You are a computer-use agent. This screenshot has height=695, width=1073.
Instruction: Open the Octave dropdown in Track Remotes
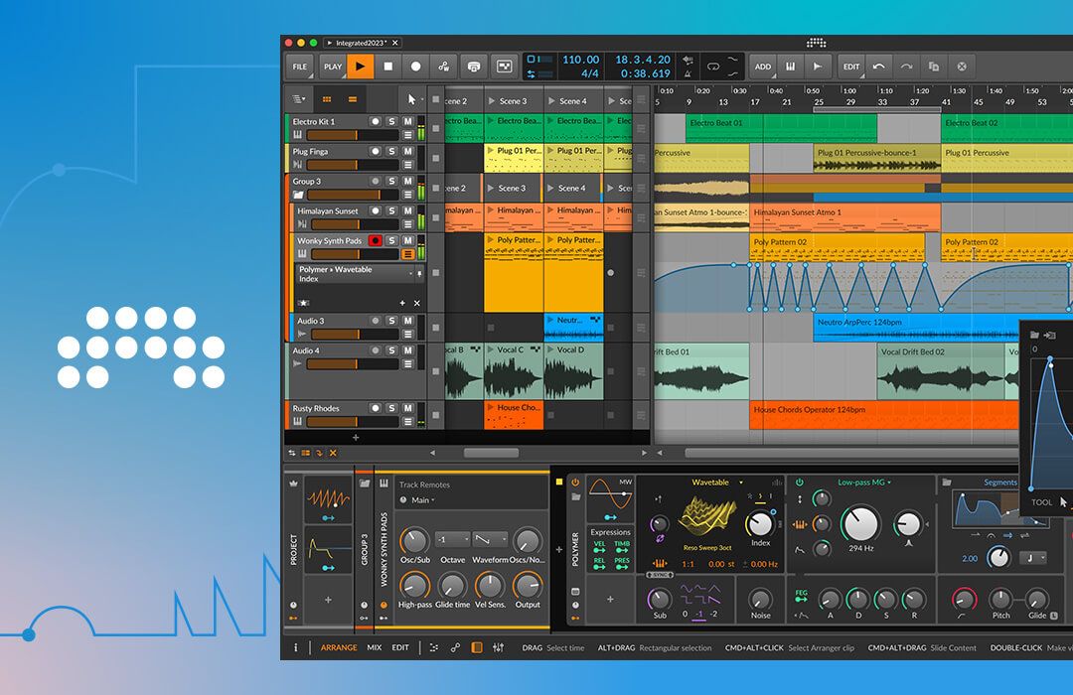point(453,538)
